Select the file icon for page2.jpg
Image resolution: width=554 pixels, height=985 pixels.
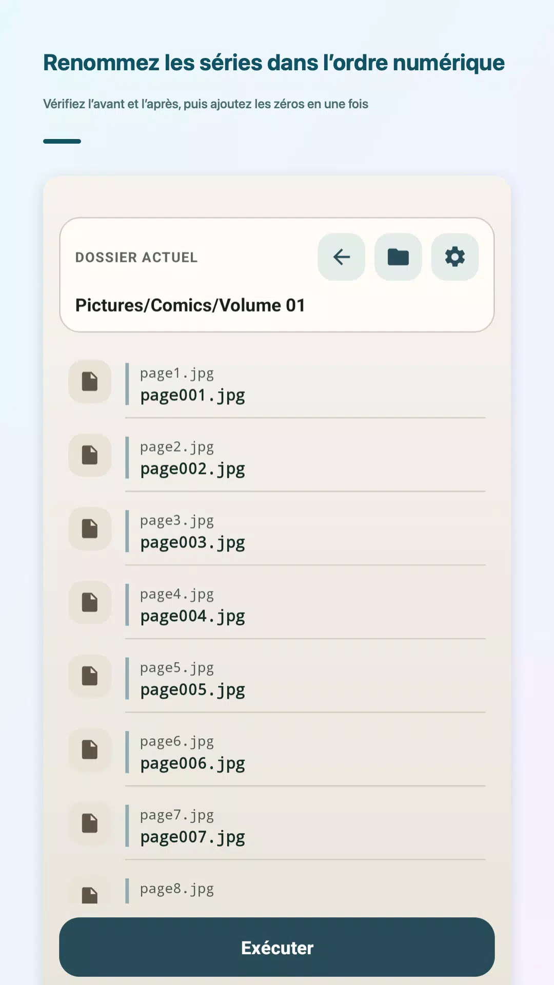90,455
